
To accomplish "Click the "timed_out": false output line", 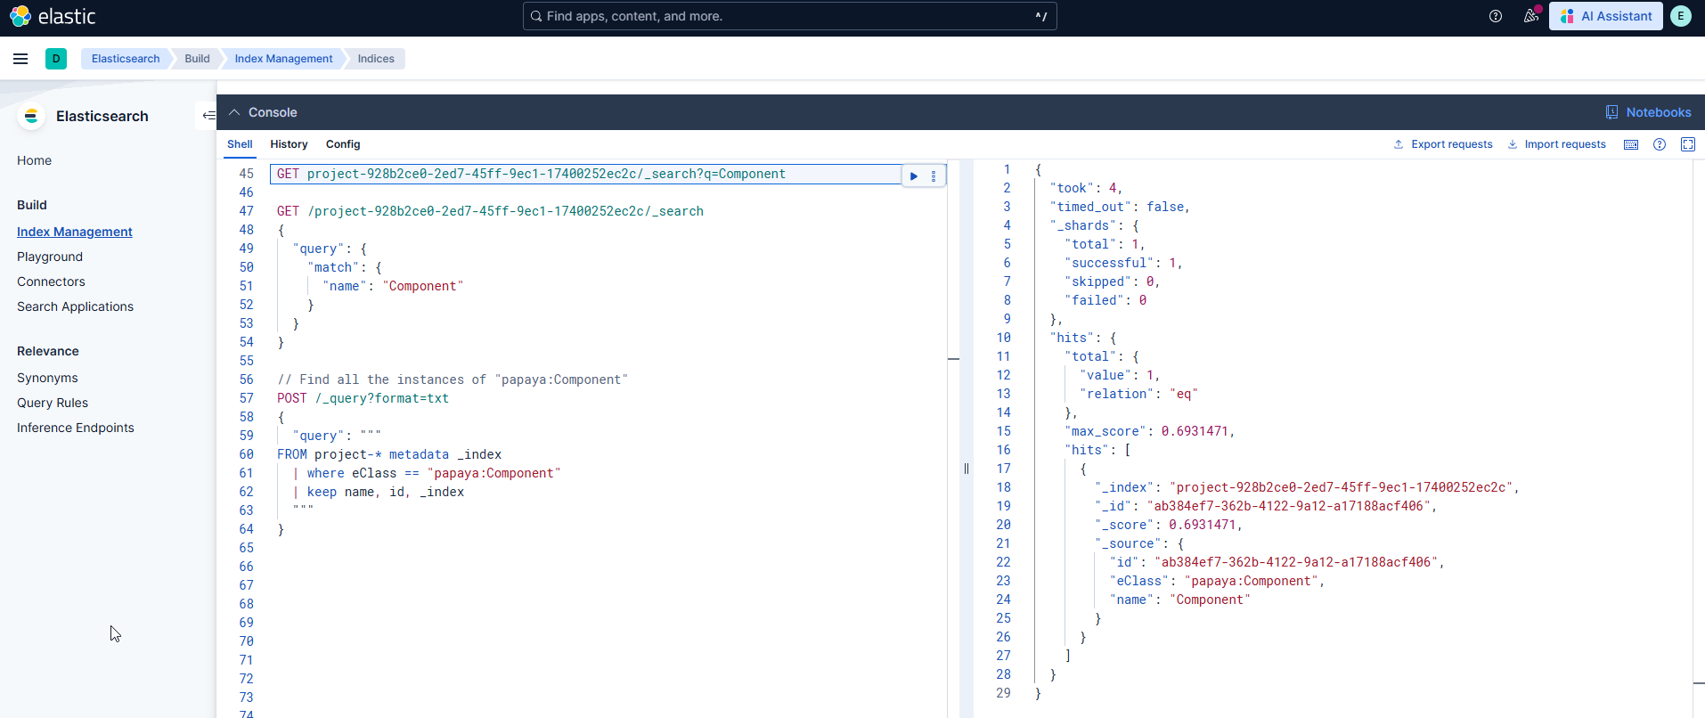I will (1120, 207).
